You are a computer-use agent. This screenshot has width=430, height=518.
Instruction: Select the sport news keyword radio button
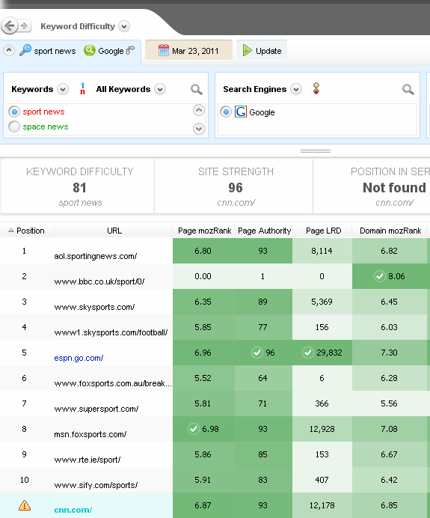click(14, 112)
